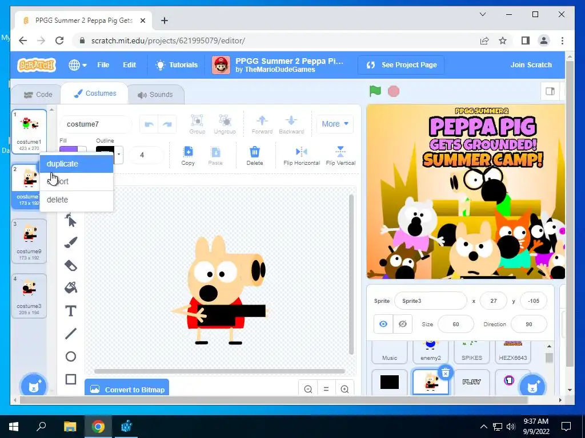
Task: Select the Reshape tool in paint editor
Action: click(x=70, y=220)
